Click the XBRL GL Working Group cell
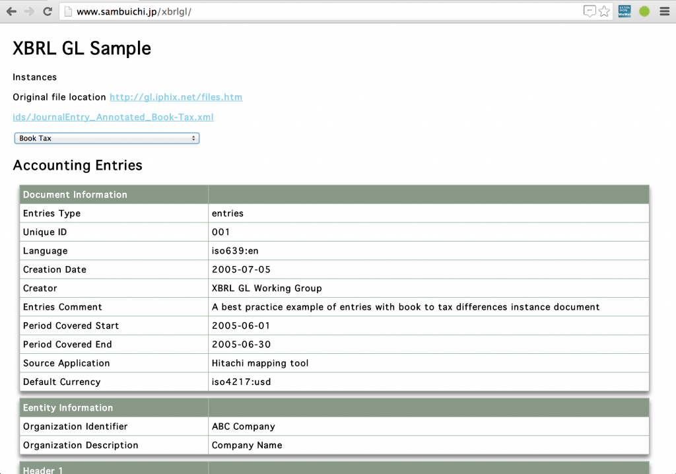 click(267, 288)
